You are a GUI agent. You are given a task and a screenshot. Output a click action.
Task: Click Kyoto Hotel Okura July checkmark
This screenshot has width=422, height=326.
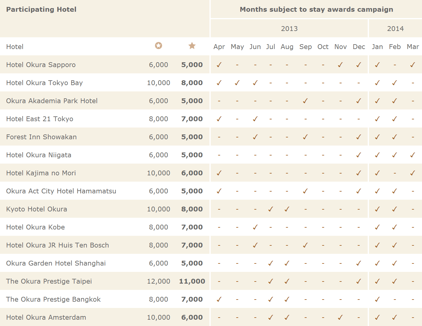click(x=271, y=209)
